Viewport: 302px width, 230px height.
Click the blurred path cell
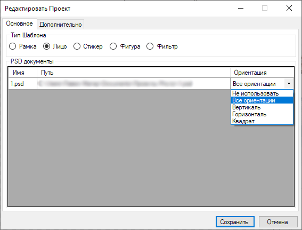click(134, 84)
